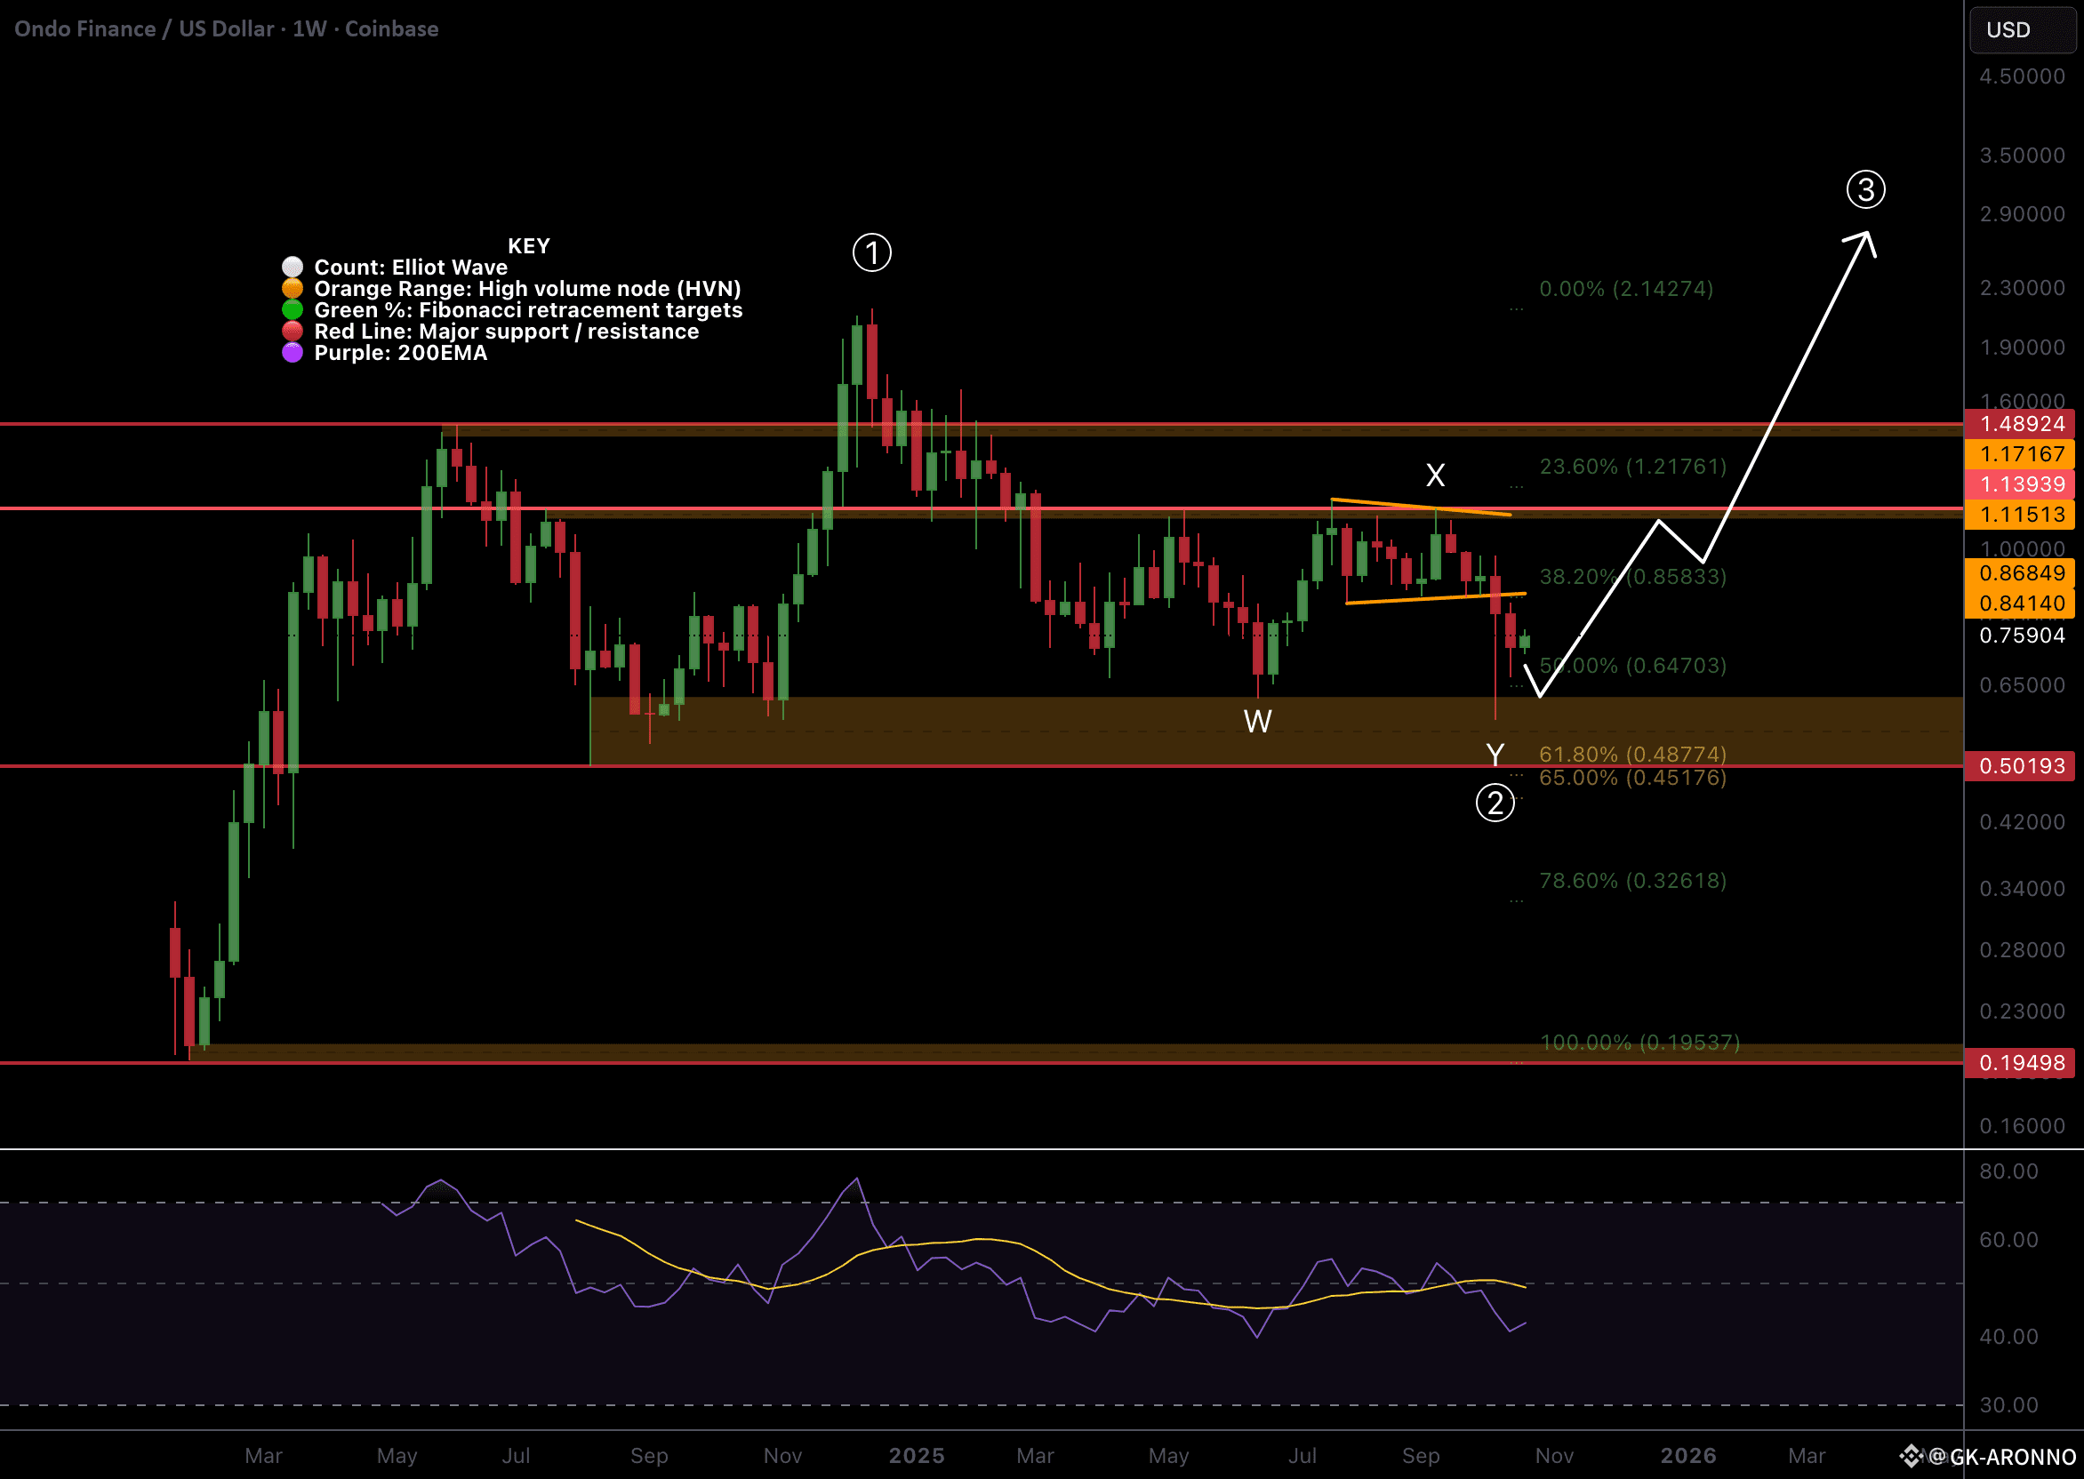2084x1479 pixels.
Task: Click the orange HVN key circle
Action: (293, 289)
